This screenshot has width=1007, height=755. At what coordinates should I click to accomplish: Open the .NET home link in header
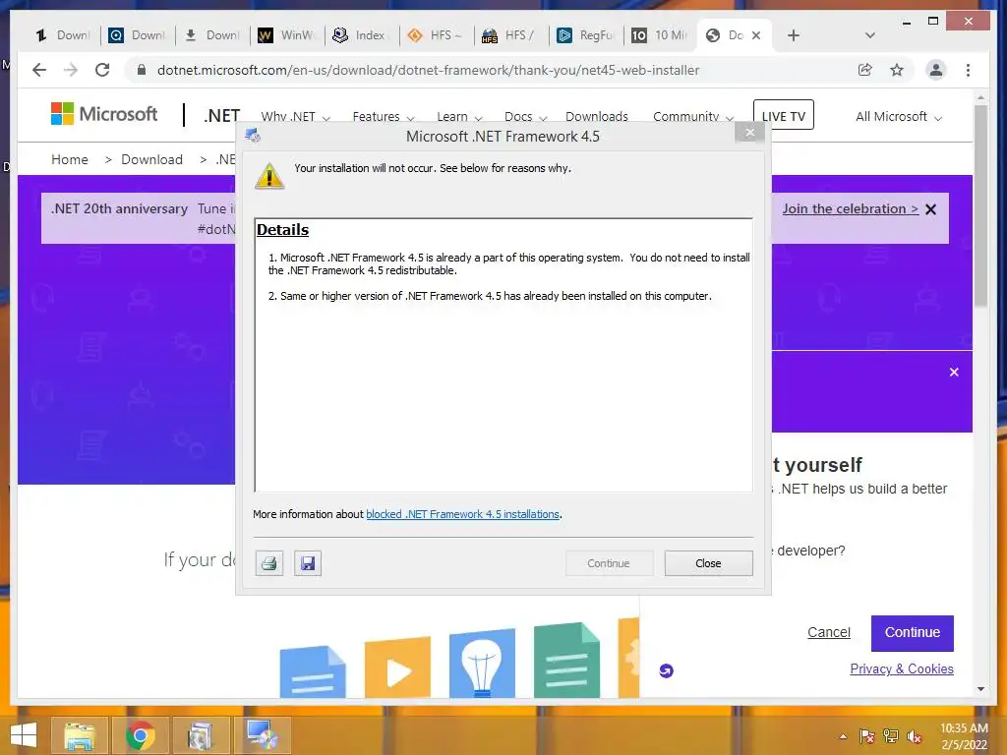(x=221, y=116)
